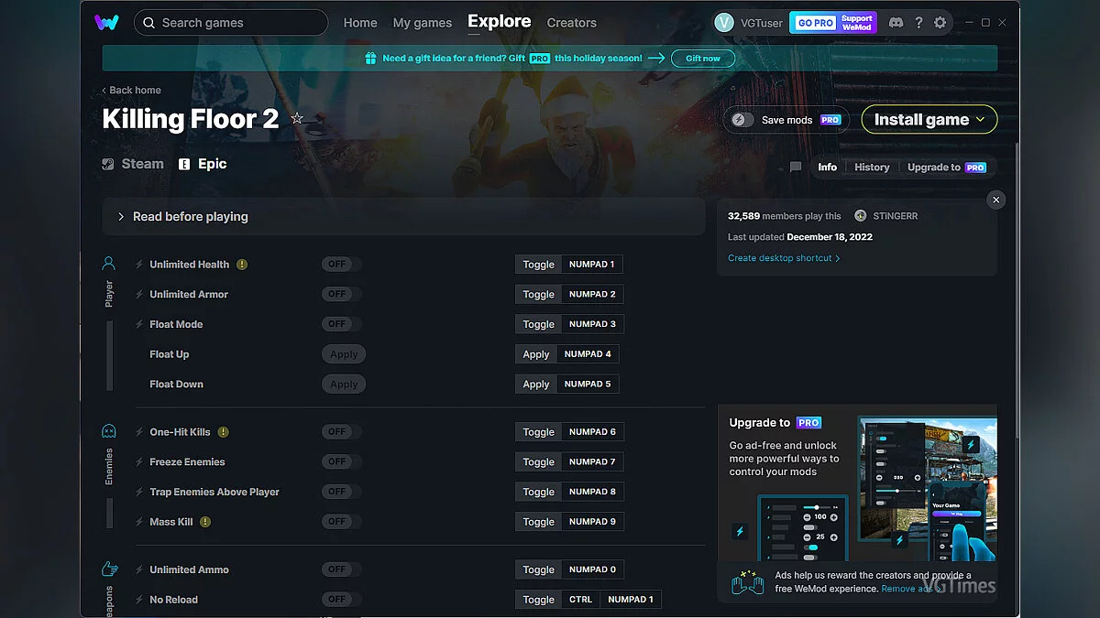Toggle Trap Enemies Above Player switch
1100x618 pixels.
pyautogui.click(x=342, y=492)
